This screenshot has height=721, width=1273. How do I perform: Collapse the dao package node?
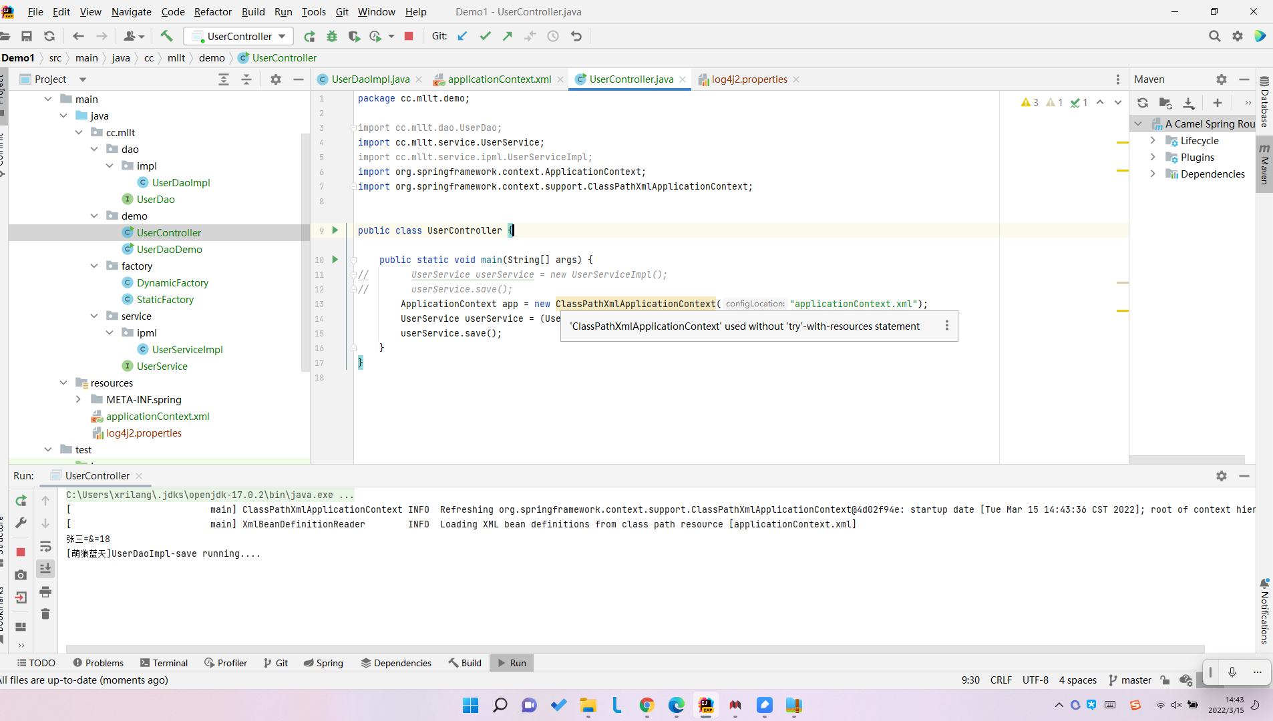[94, 149]
